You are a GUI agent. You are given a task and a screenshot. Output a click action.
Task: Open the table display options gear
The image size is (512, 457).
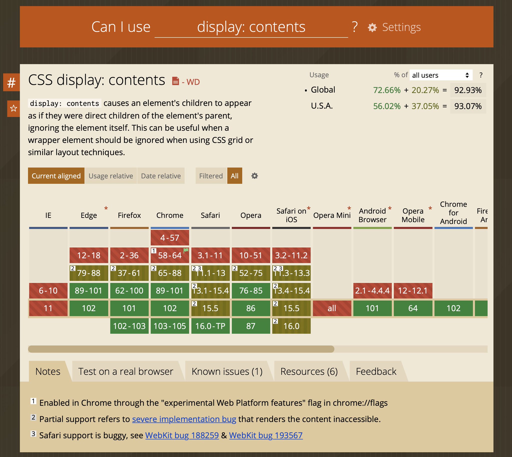(x=254, y=176)
